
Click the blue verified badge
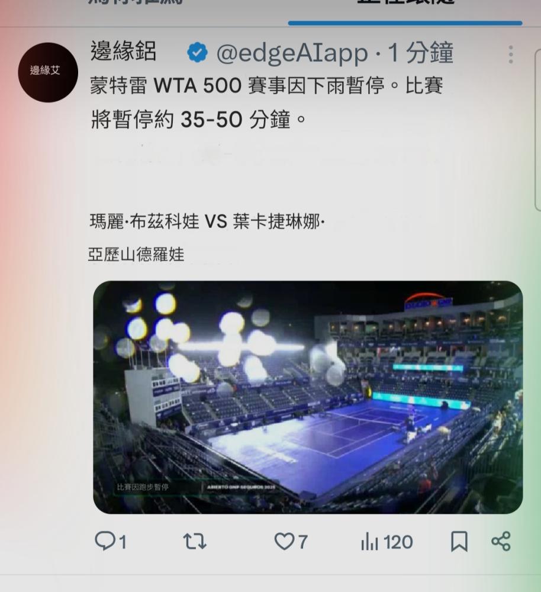click(197, 53)
